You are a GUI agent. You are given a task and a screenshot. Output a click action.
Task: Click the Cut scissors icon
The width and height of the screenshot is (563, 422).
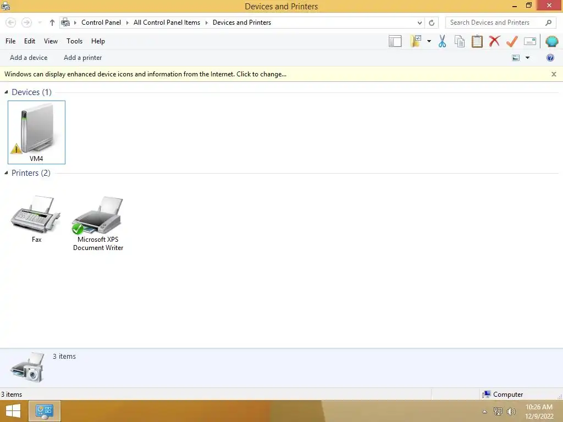coord(442,41)
